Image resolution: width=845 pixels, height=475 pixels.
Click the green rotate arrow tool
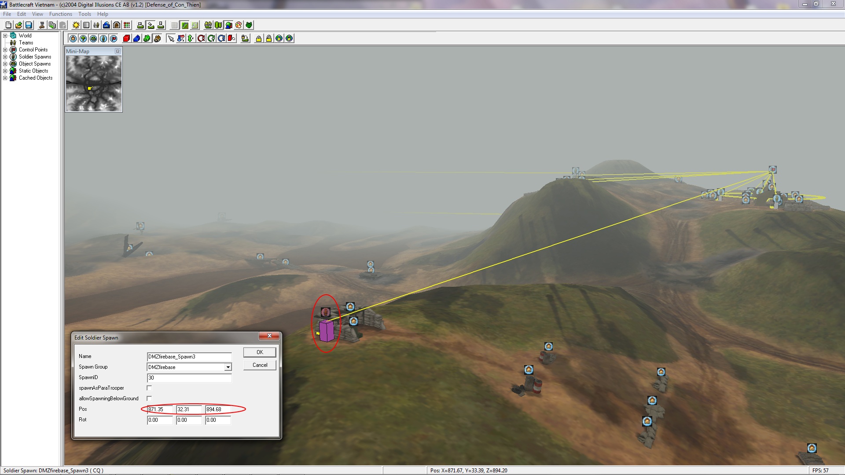tap(211, 38)
